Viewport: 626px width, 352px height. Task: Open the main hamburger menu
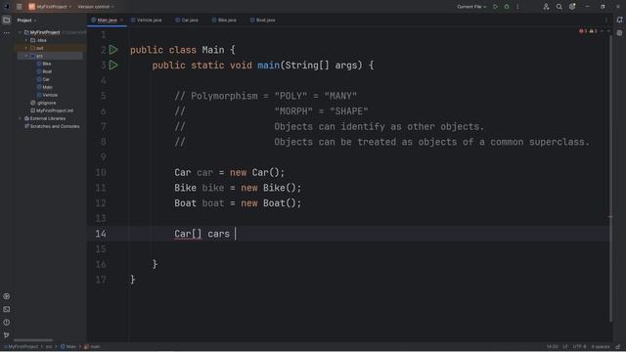click(19, 7)
